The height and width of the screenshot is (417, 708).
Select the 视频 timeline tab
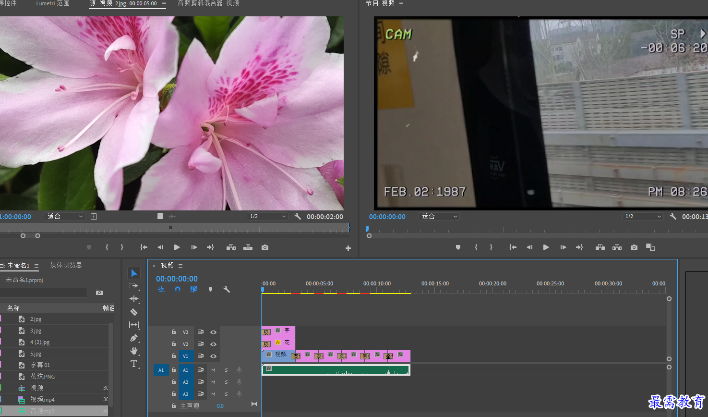pos(167,265)
